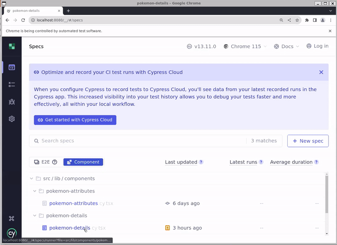Click Get started with Cypress Cloud
The image size is (337, 245).
(75, 120)
